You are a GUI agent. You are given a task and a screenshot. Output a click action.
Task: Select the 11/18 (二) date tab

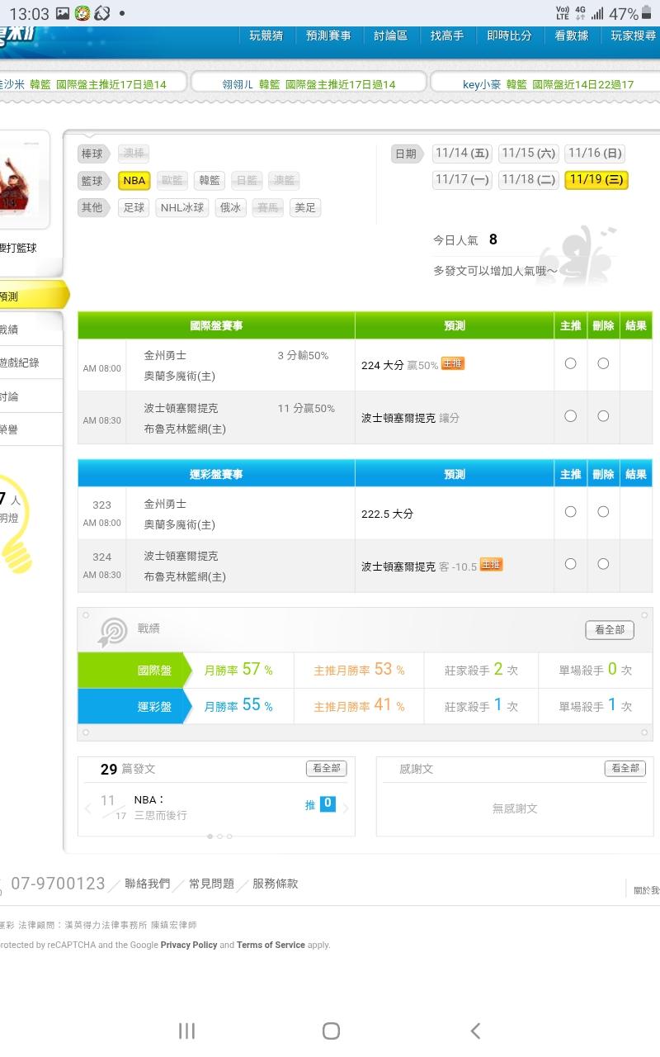click(529, 179)
